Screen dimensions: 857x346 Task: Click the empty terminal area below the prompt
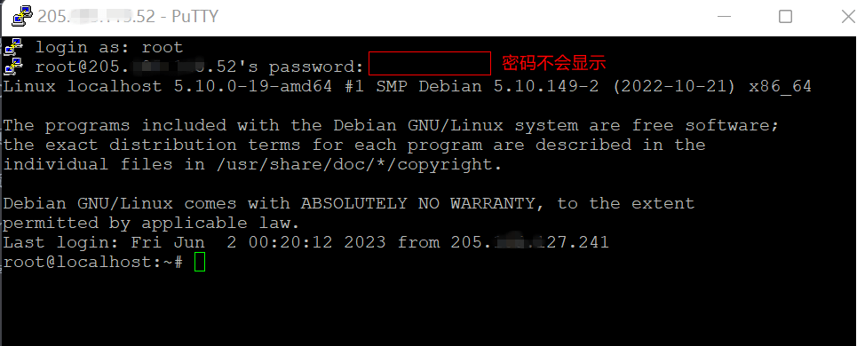428,309
